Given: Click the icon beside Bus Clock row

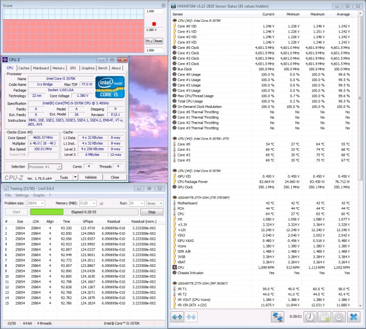Looking at the screenshot, I should 174,69.
